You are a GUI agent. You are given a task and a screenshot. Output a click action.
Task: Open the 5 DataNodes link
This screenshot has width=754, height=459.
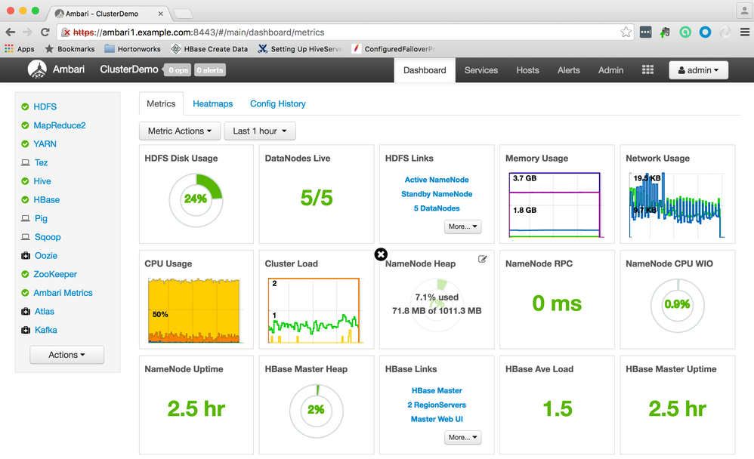coord(437,208)
